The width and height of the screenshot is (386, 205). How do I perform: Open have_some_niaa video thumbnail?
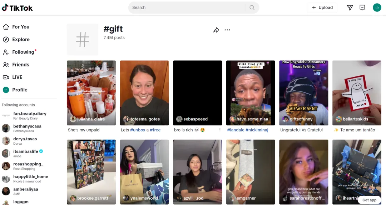point(251,93)
